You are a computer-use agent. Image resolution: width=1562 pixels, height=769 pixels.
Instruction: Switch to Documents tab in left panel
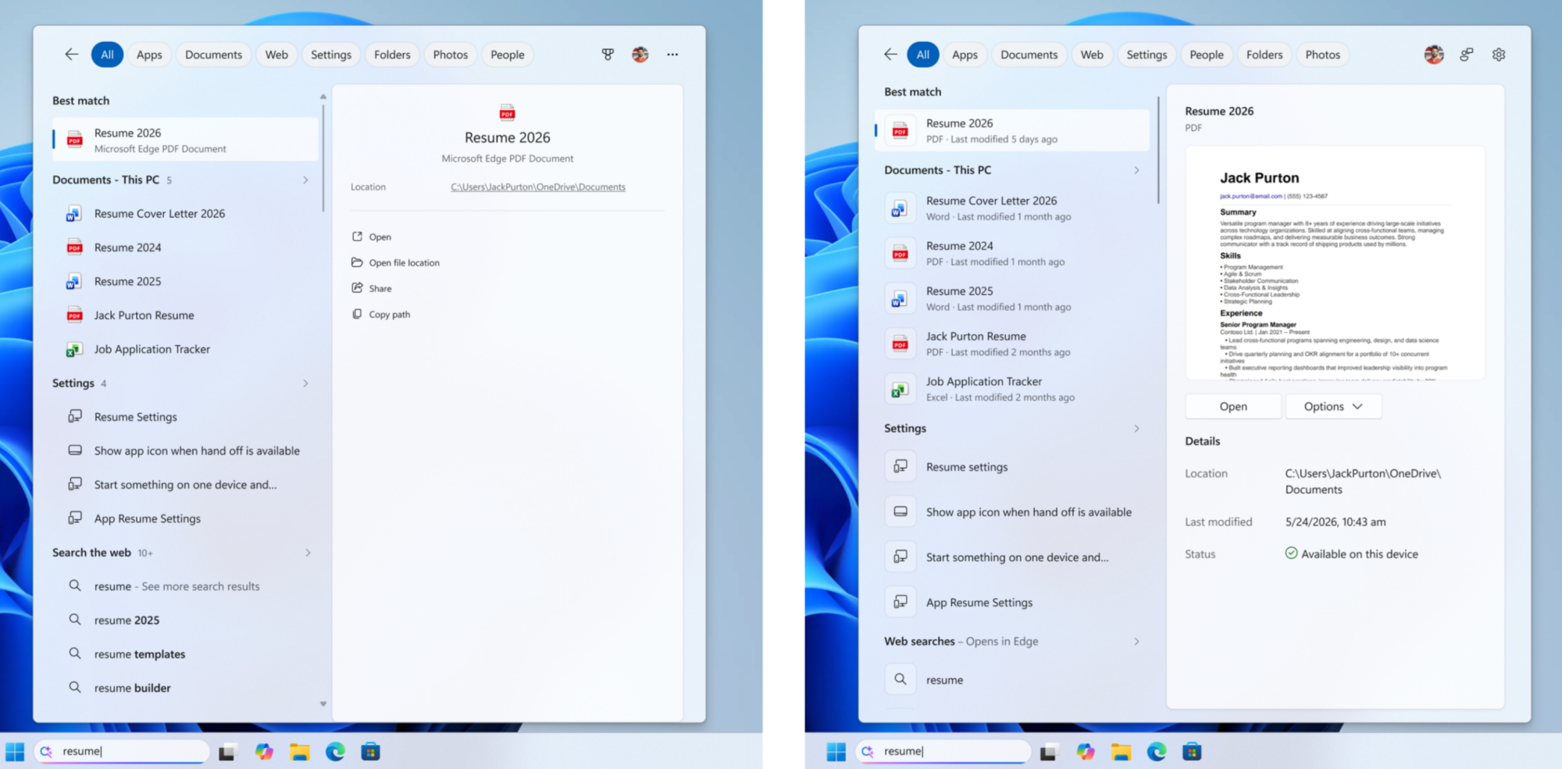click(213, 55)
